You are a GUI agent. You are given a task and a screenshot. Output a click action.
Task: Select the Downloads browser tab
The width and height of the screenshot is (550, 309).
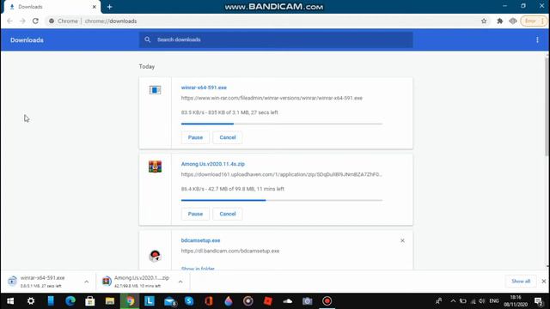point(52,7)
